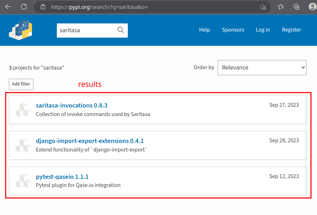The width and height of the screenshot is (317, 215).
Task: Click the date Sep 27, 2023
Action: point(284,105)
